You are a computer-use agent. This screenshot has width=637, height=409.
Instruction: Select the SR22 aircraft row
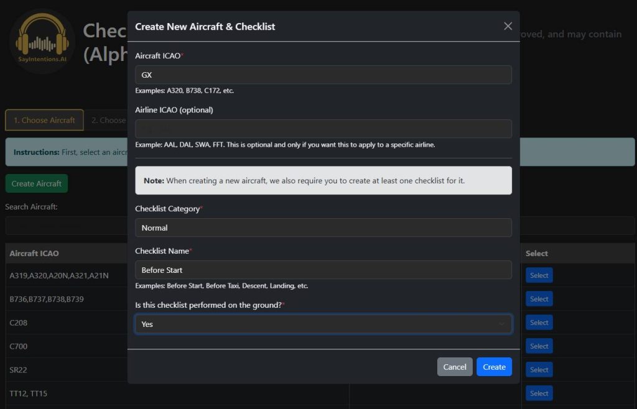click(x=539, y=369)
